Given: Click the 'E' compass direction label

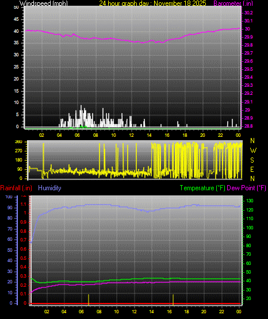Looking at the screenshot, I should (x=252, y=169).
